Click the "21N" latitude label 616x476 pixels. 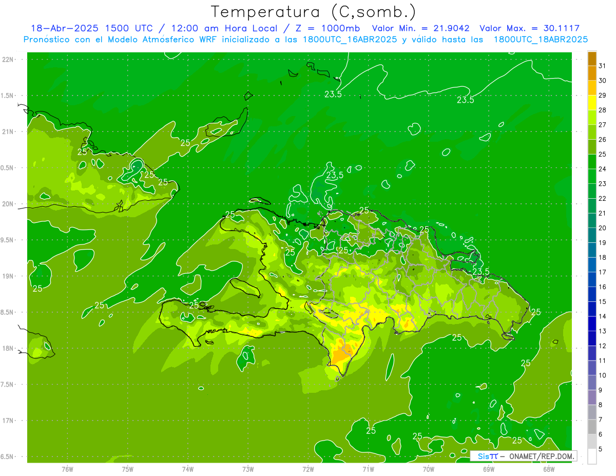pos(8,131)
